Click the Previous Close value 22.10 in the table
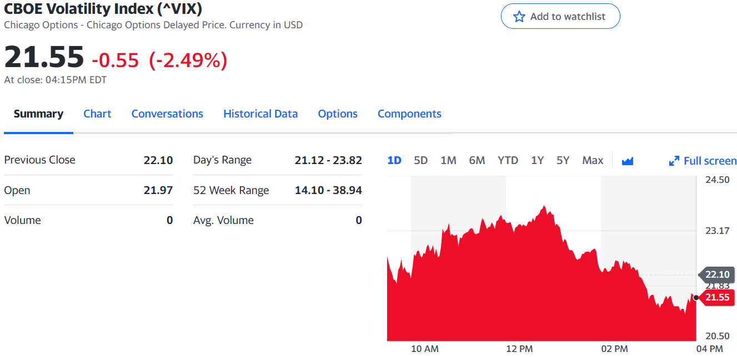 point(158,160)
